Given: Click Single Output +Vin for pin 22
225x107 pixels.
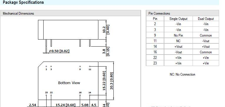Looking at the screenshot, I should point(178,57).
